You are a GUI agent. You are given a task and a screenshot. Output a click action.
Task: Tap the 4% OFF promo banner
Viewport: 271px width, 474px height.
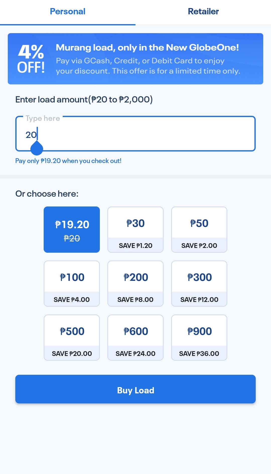coord(135,59)
